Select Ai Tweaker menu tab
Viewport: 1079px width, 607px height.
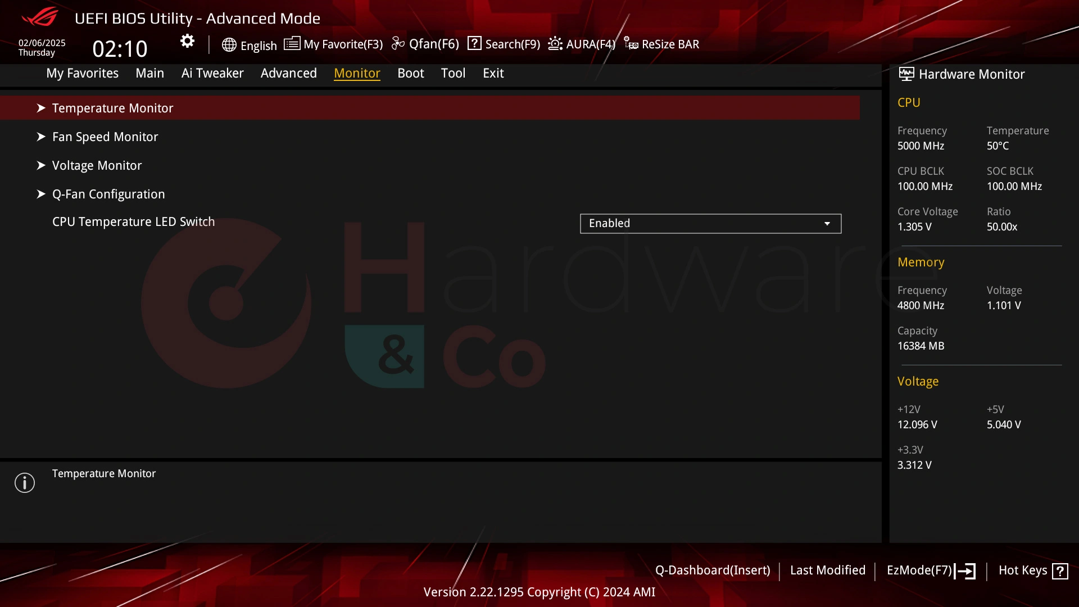pos(212,73)
